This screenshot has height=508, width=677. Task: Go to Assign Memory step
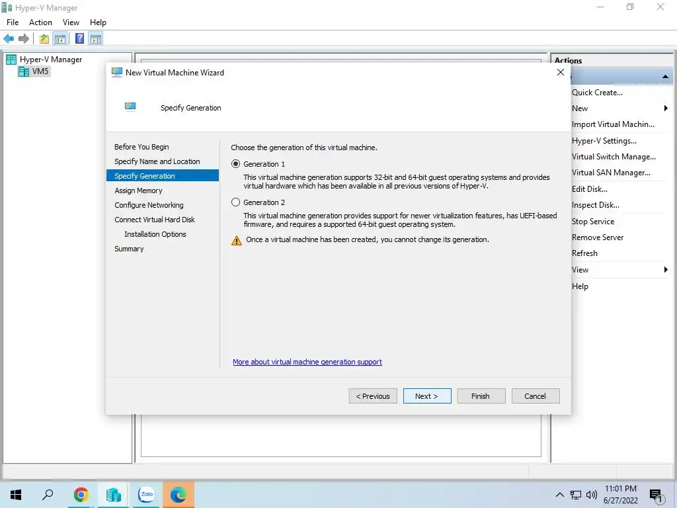(138, 190)
